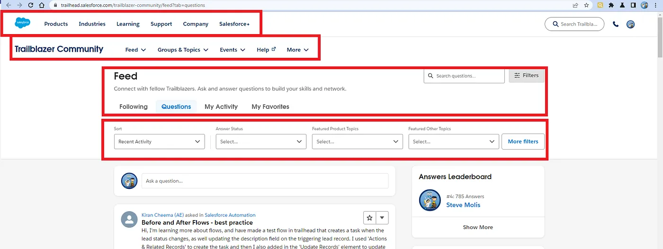The image size is (663, 249).
Task: Open the Extensions puzzle icon
Action: 611,5
